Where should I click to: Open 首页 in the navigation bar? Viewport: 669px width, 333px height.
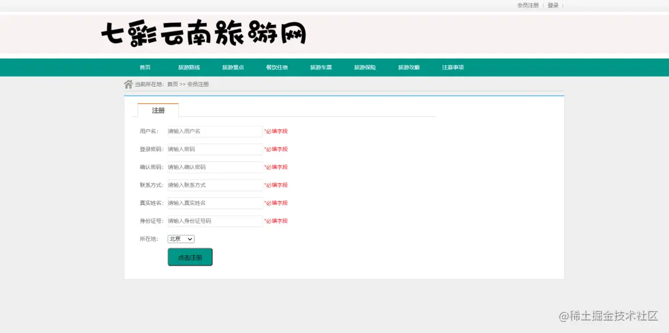point(145,67)
